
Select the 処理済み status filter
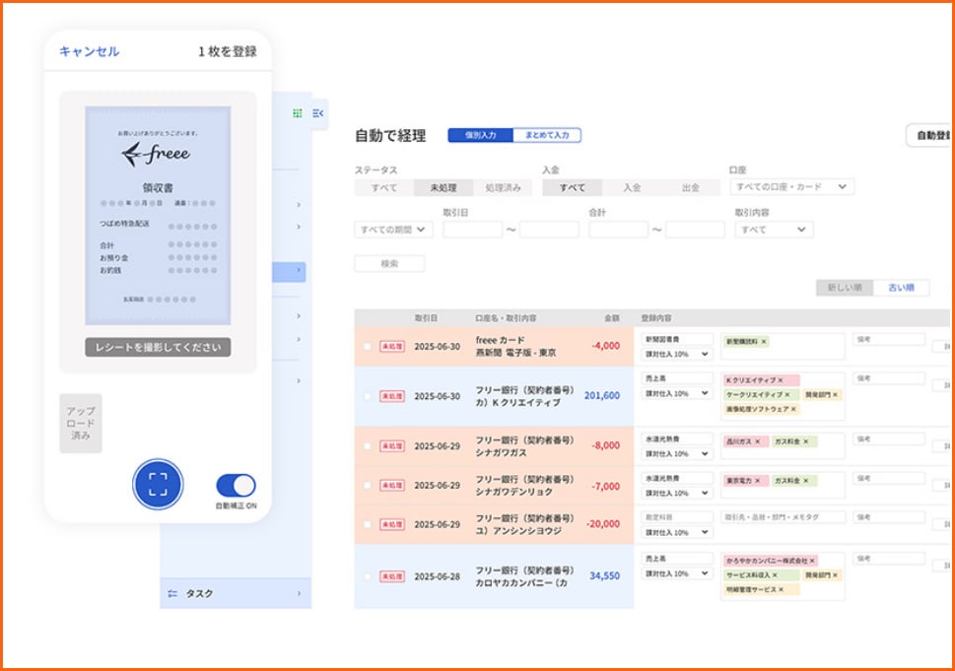[x=503, y=187]
